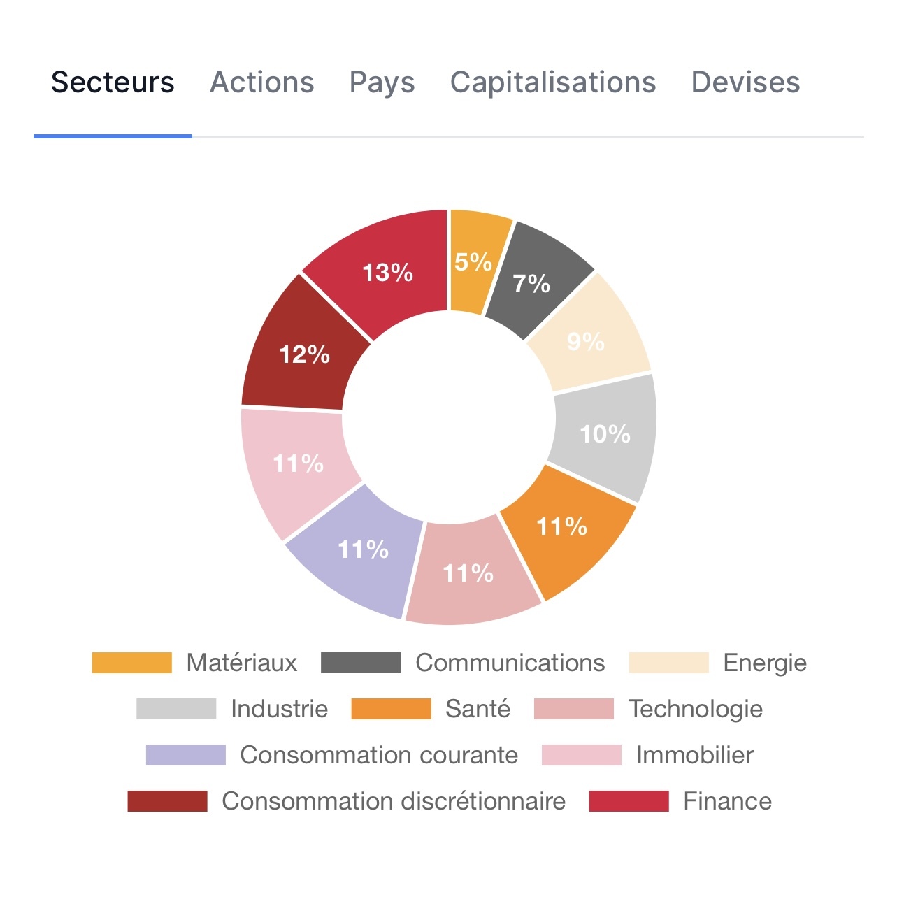Click the Consommation discrétionnaire legend label
The width and height of the screenshot is (897, 906).
(394, 801)
